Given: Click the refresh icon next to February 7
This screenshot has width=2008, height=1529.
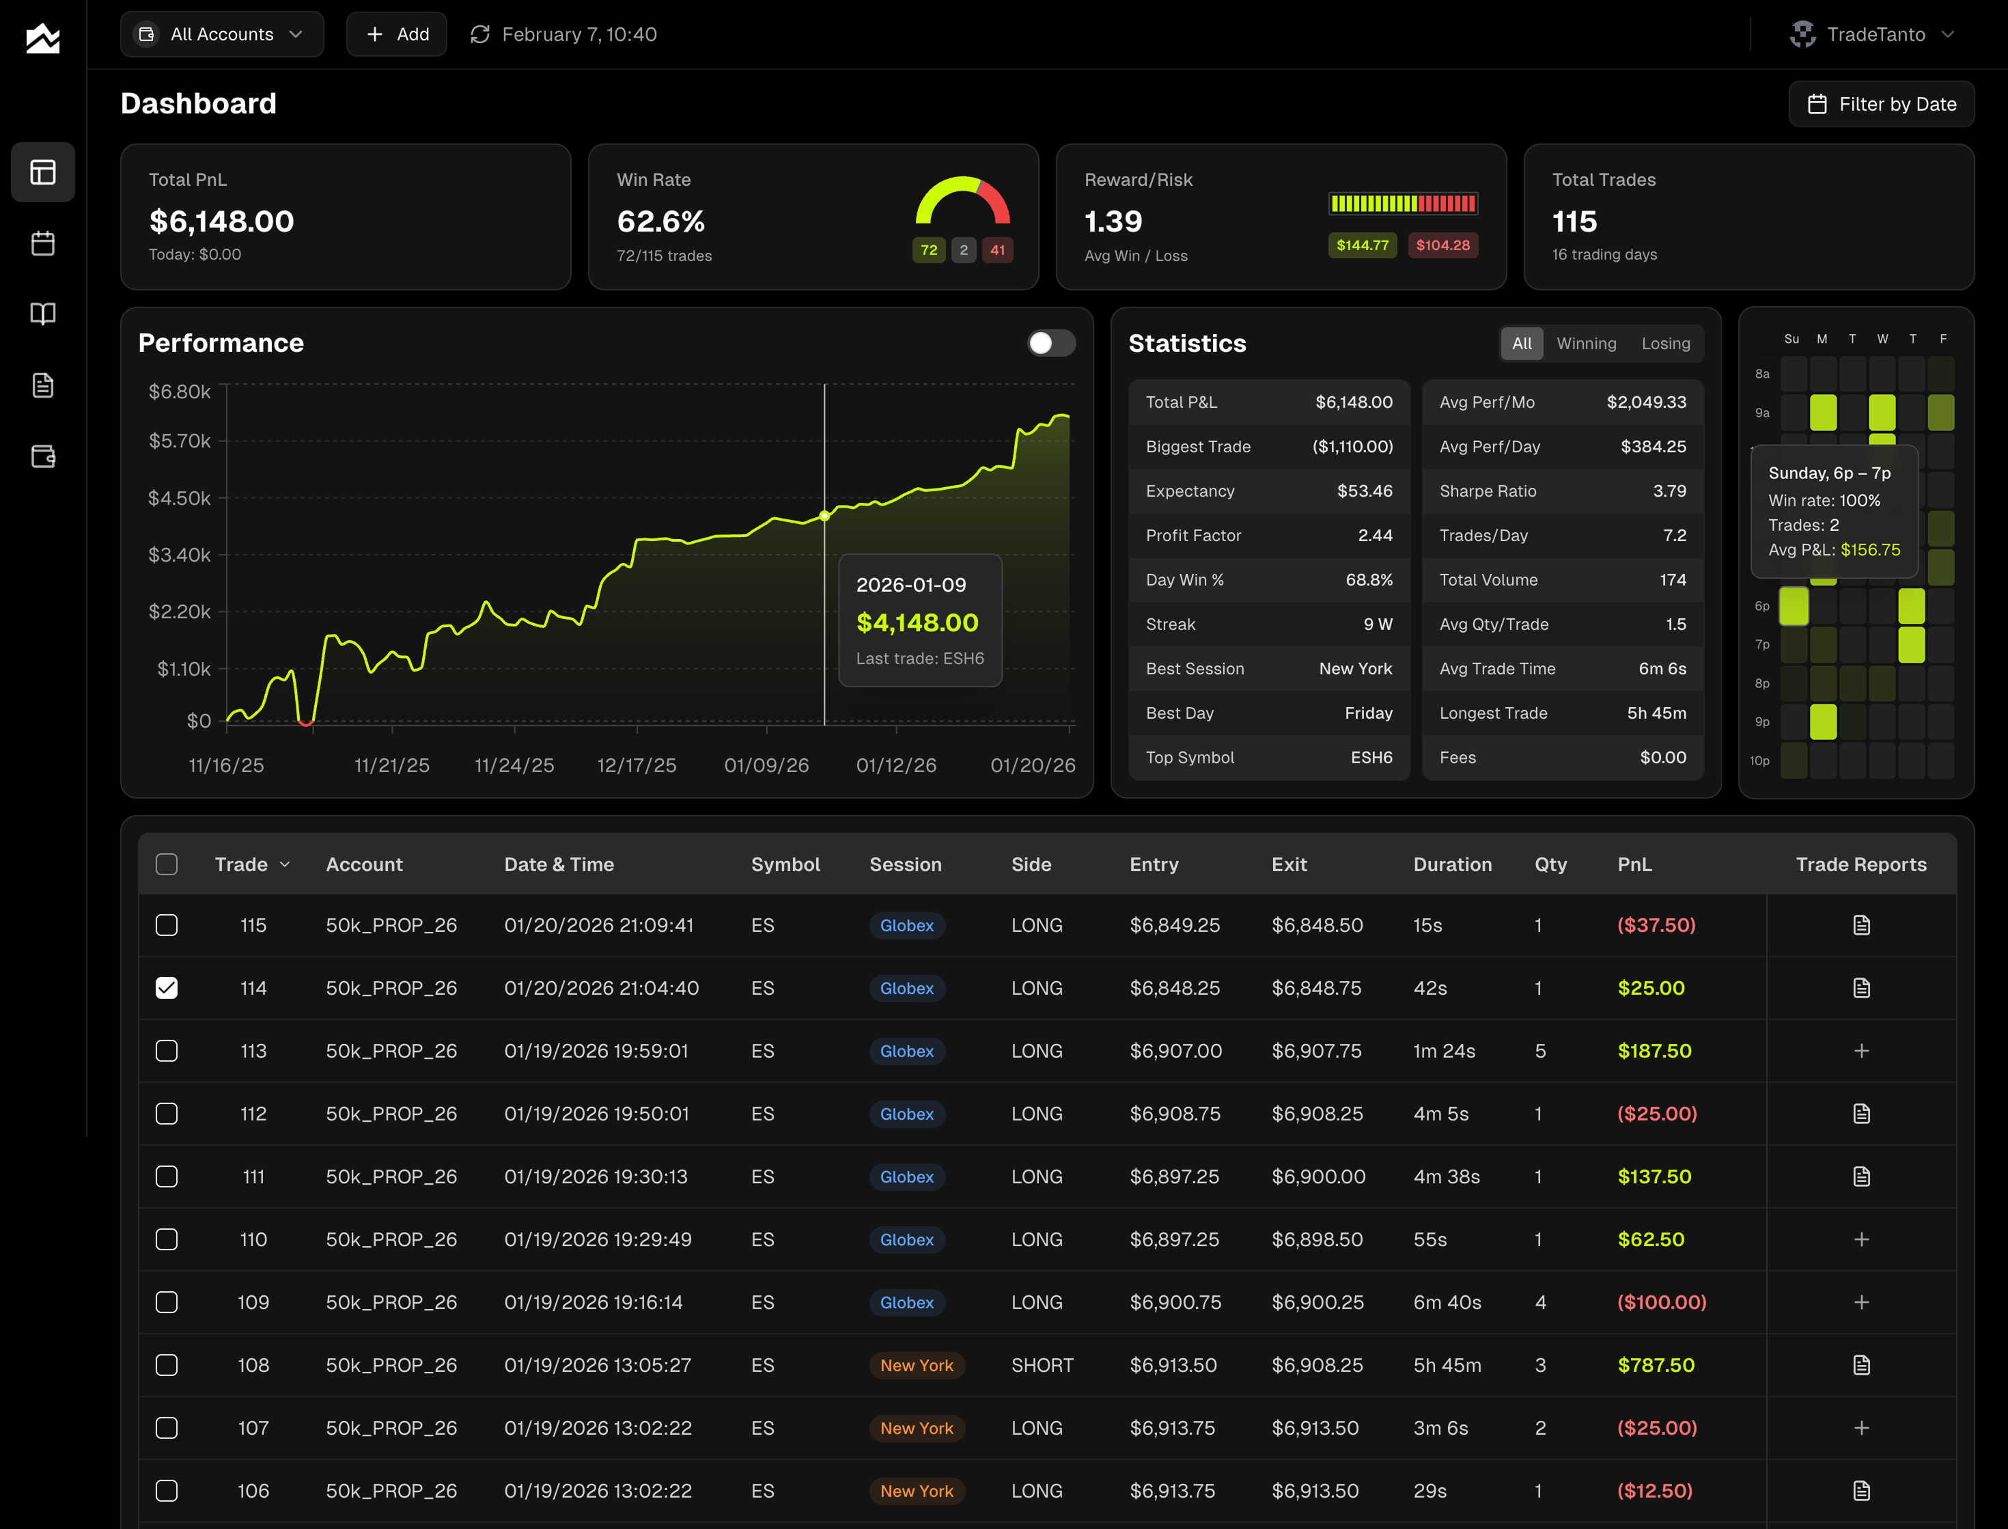Looking at the screenshot, I should 479,35.
